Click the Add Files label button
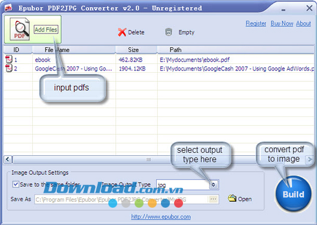Viewport: 317px width, 225px height. point(46,29)
